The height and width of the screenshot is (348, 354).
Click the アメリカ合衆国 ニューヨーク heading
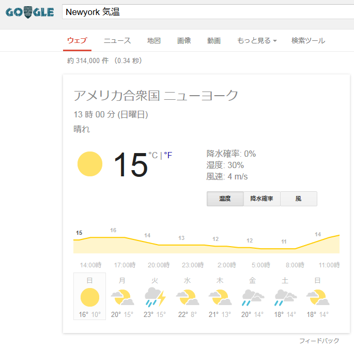[x=156, y=95]
